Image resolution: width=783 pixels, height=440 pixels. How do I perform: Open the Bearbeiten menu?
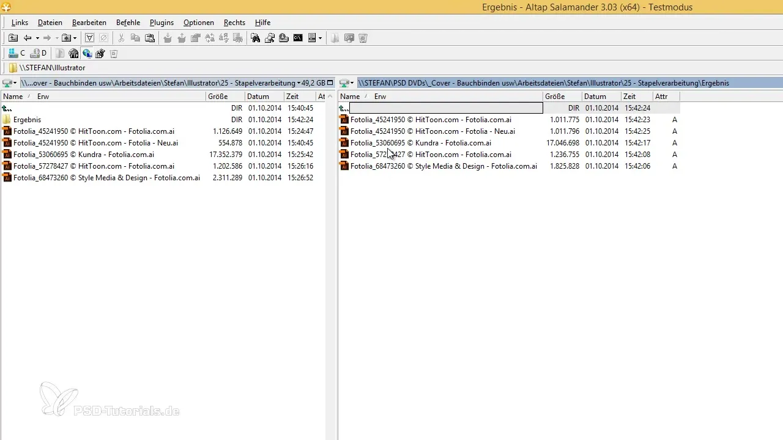[x=89, y=23]
